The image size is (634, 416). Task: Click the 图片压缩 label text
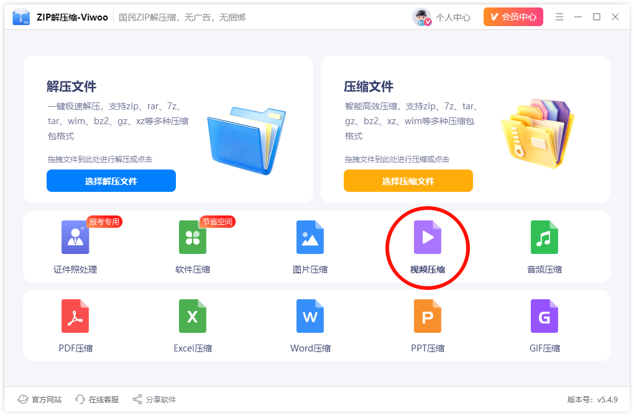[310, 269]
